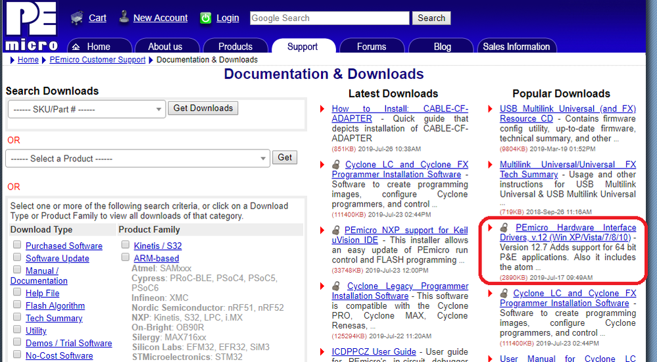This screenshot has height=362, width=657.
Task: Open the Login link
Action: pos(228,18)
